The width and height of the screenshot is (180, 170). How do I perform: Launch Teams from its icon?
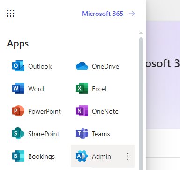click(x=82, y=133)
